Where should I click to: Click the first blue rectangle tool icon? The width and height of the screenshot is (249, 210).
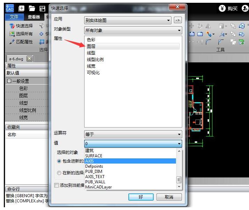click(x=192, y=34)
